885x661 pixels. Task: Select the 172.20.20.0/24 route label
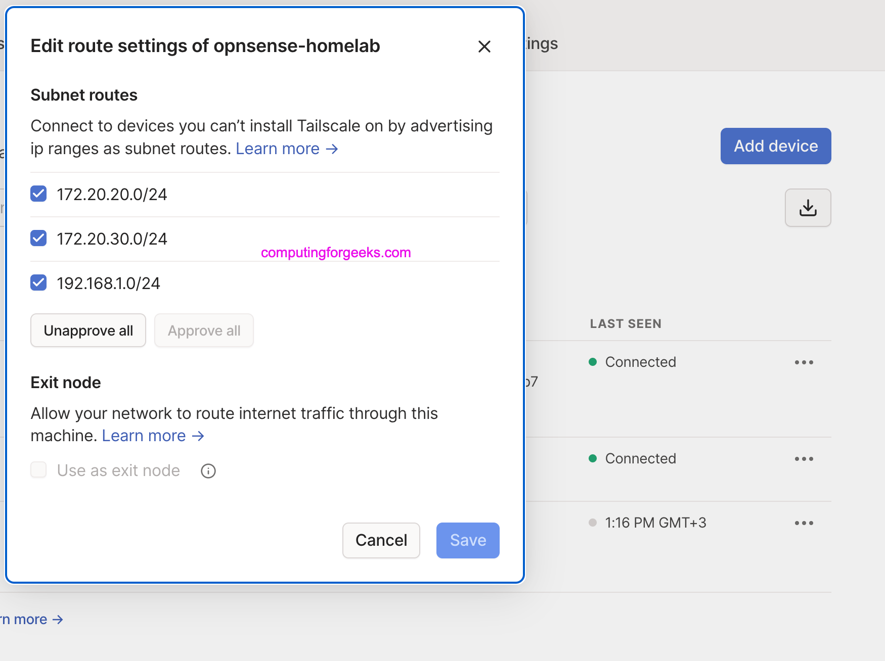click(x=112, y=195)
